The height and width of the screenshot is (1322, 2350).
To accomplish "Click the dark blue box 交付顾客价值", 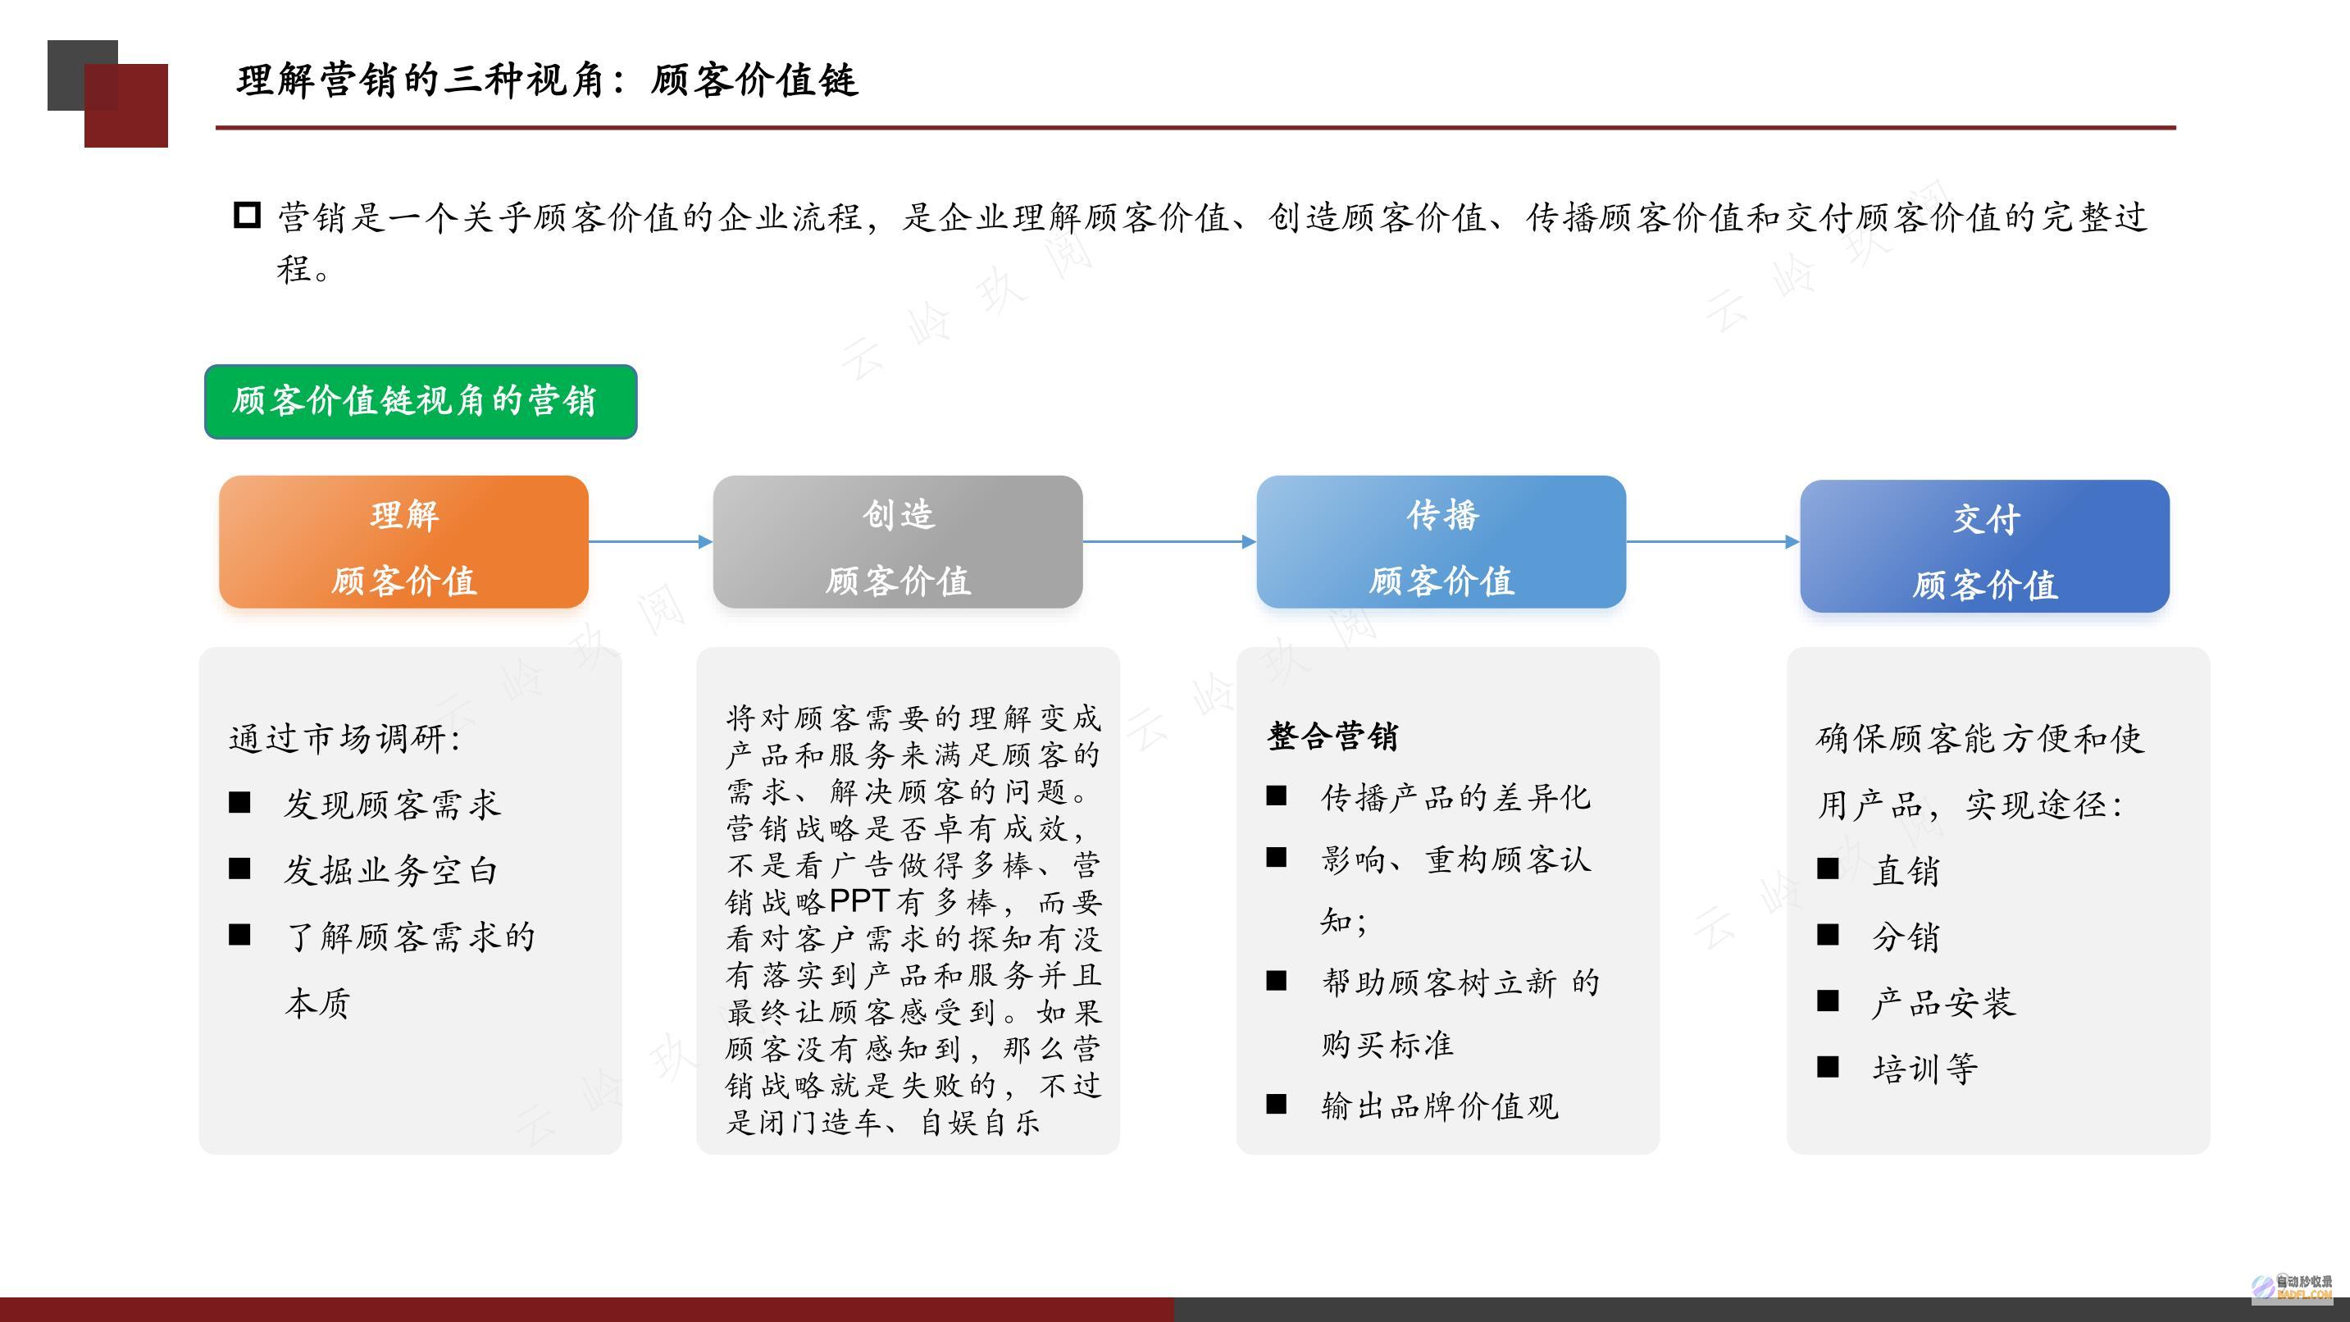I will [x=1985, y=546].
